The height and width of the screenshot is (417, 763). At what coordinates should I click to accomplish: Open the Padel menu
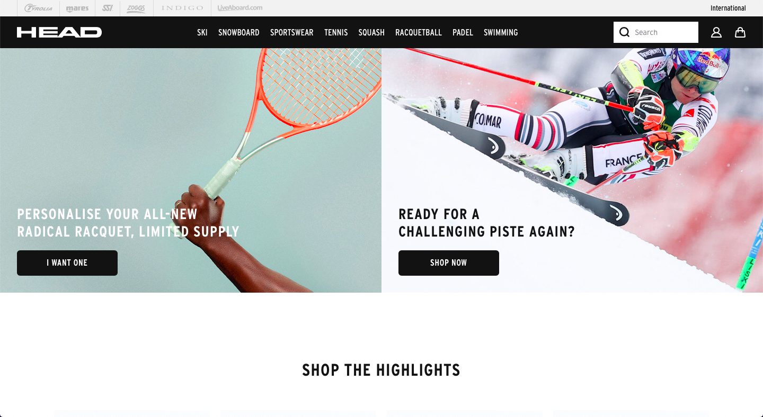point(463,32)
